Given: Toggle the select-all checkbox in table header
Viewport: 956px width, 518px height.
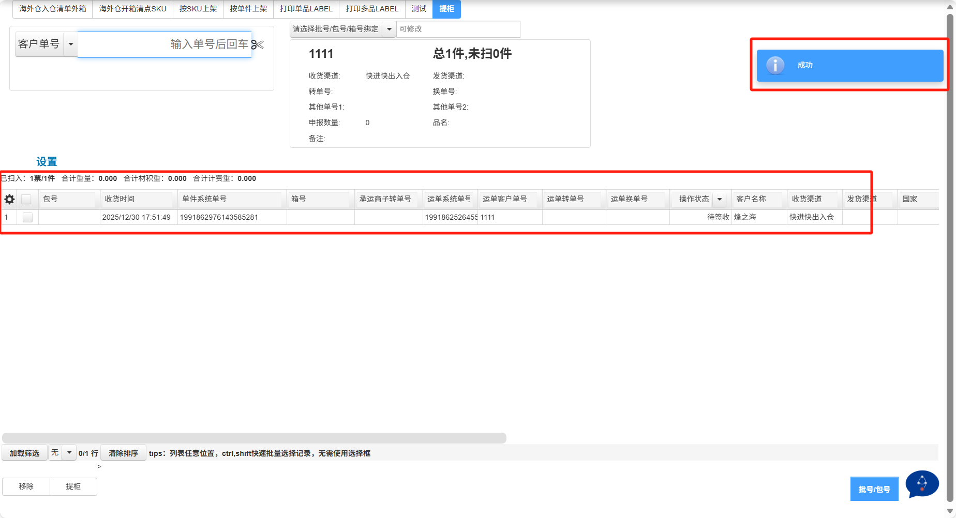Looking at the screenshot, I should pos(26,199).
